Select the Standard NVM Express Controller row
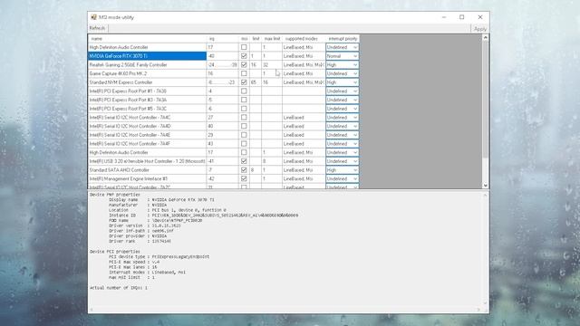Viewport: 580px width, 326px height. coord(147,82)
